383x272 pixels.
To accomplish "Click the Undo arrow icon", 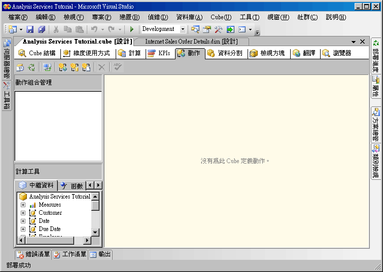I will [x=94, y=29].
